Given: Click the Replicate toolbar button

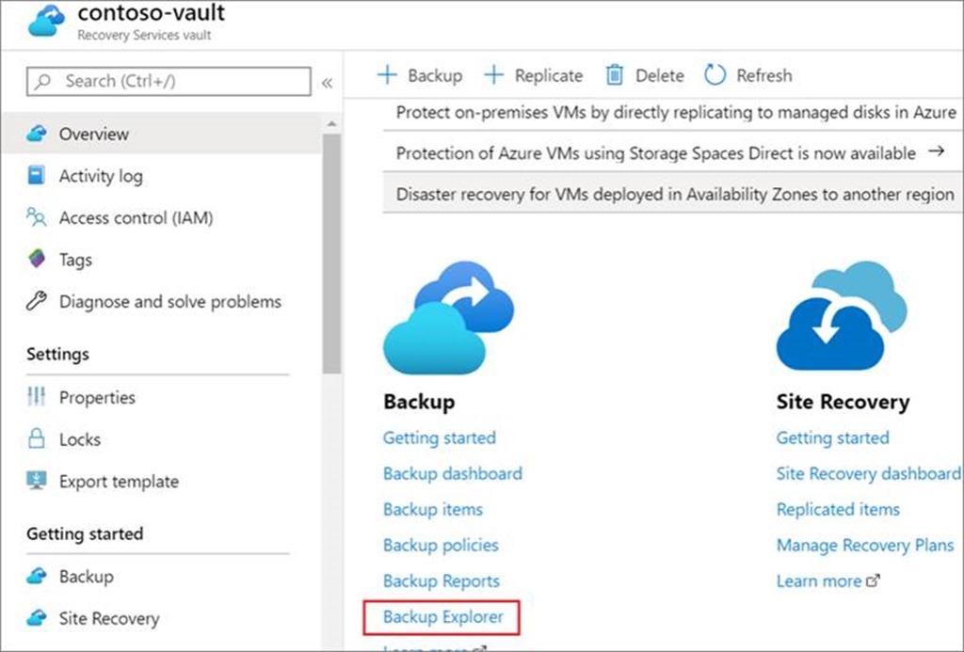Looking at the screenshot, I should tap(534, 75).
